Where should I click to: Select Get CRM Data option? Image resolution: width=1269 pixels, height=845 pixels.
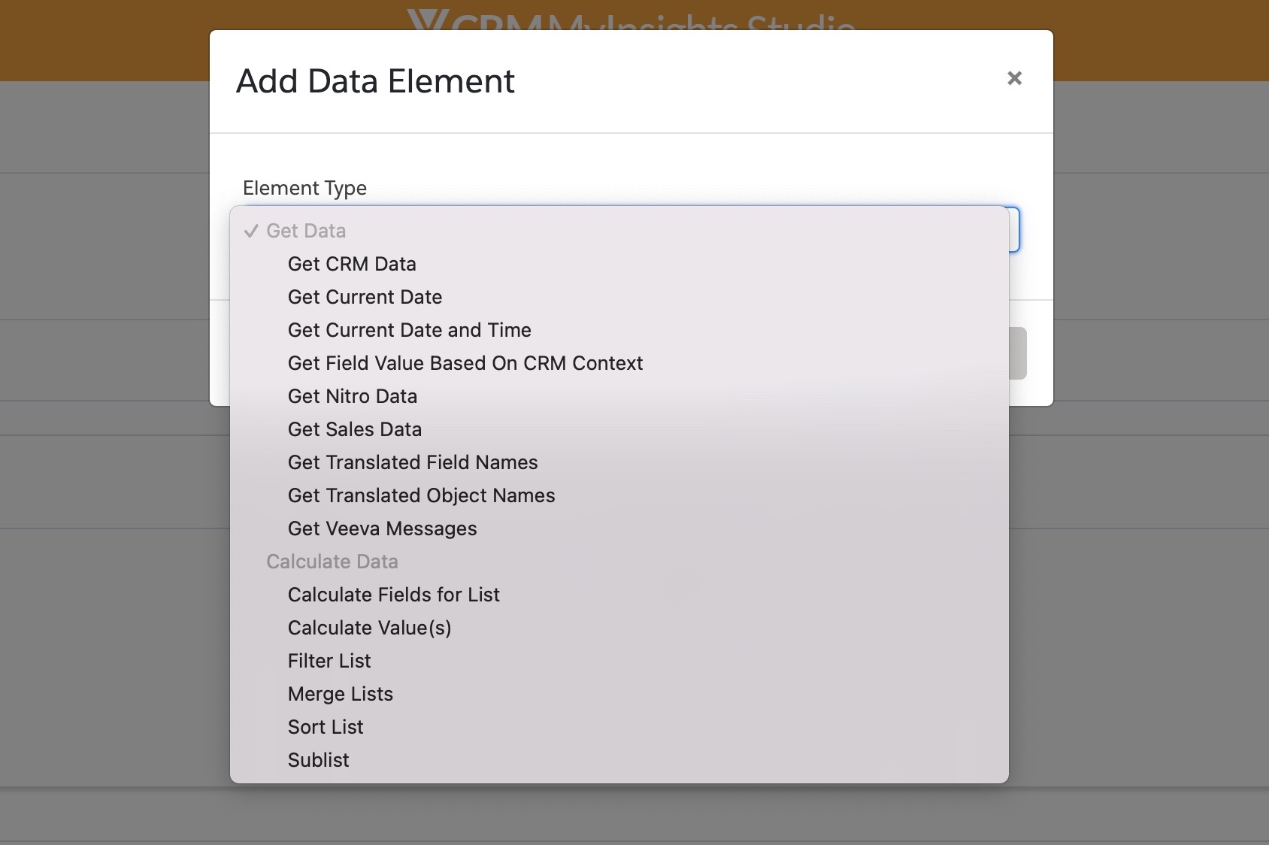click(x=352, y=264)
